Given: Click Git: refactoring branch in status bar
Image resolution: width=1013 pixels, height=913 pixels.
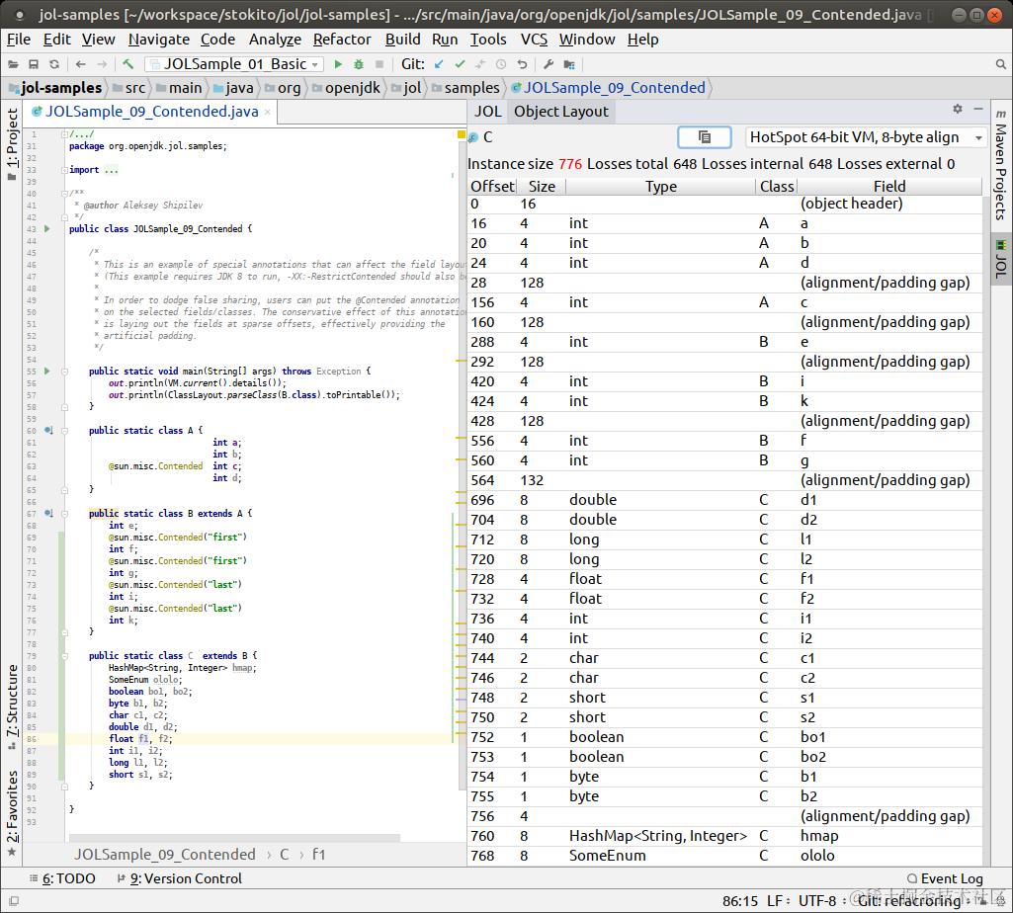Looking at the screenshot, I should click(909, 901).
